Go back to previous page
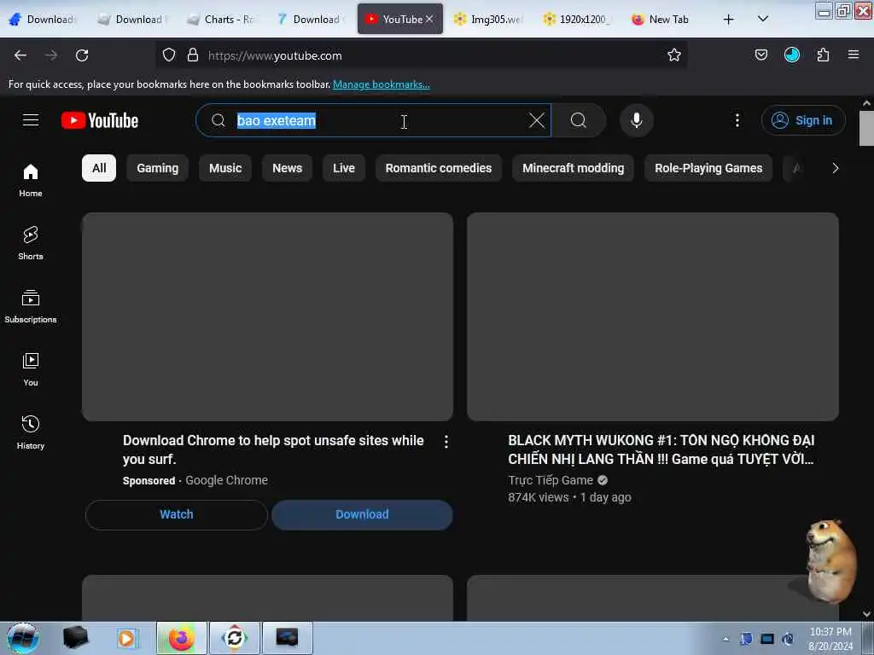Image resolution: width=874 pixels, height=655 pixels. click(20, 55)
